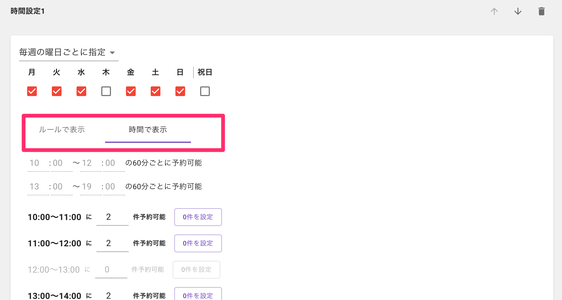
Task: Click the capacity field for 11:00〜12:00
Action: (x=112, y=243)
